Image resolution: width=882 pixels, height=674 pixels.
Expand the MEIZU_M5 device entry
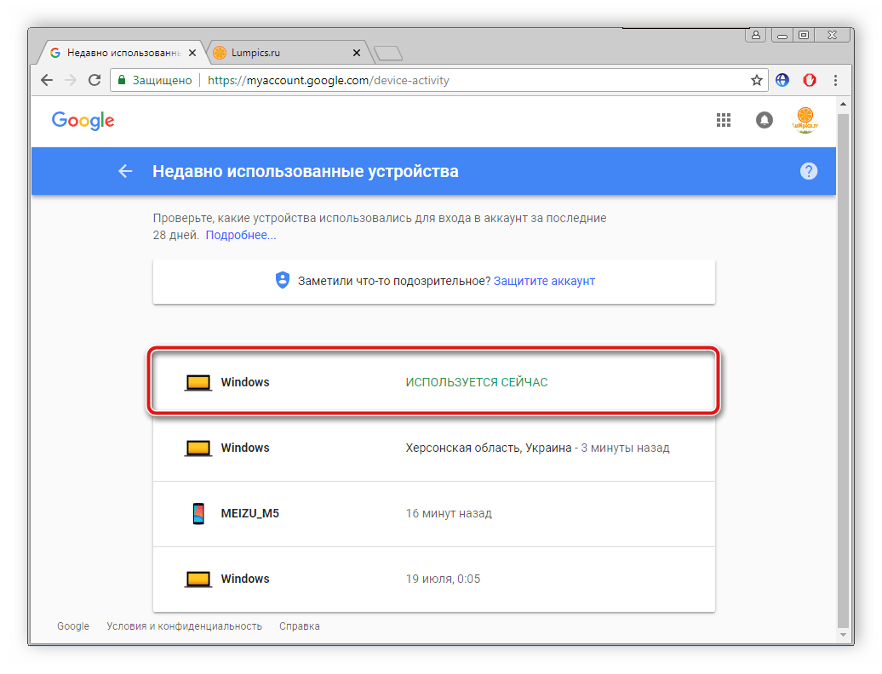[x=433, y=513]
